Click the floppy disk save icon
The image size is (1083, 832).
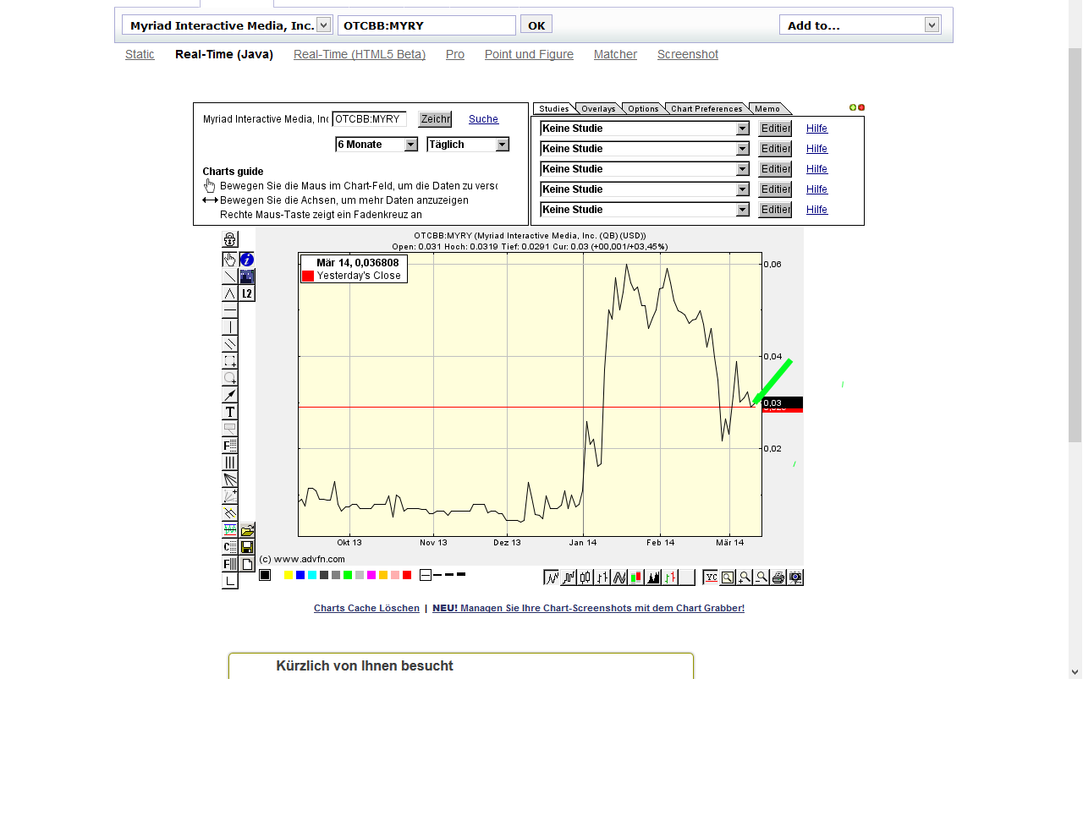click(247, 547)
